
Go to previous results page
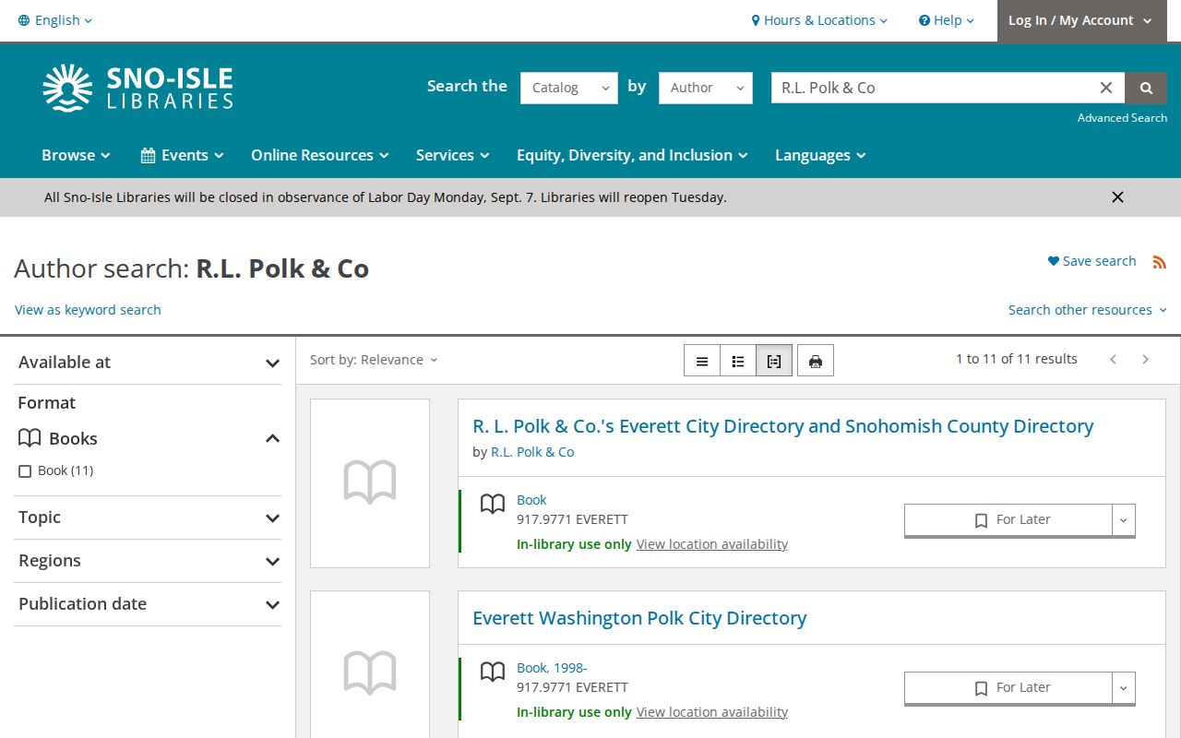1114,360
